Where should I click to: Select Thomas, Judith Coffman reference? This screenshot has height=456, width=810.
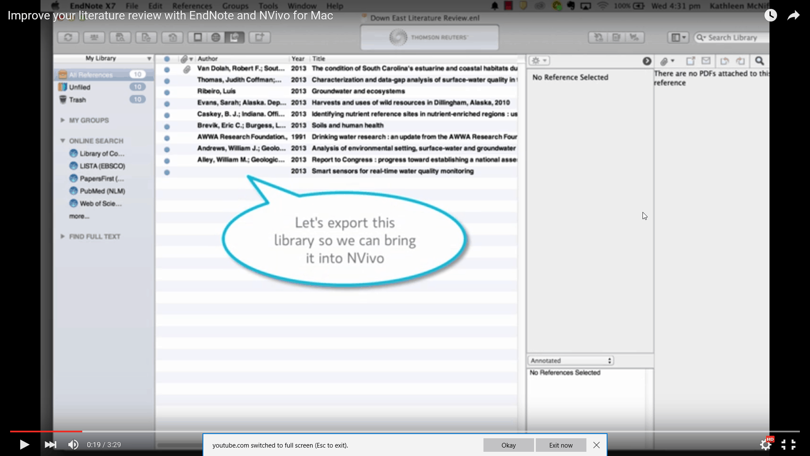point(337,80)
